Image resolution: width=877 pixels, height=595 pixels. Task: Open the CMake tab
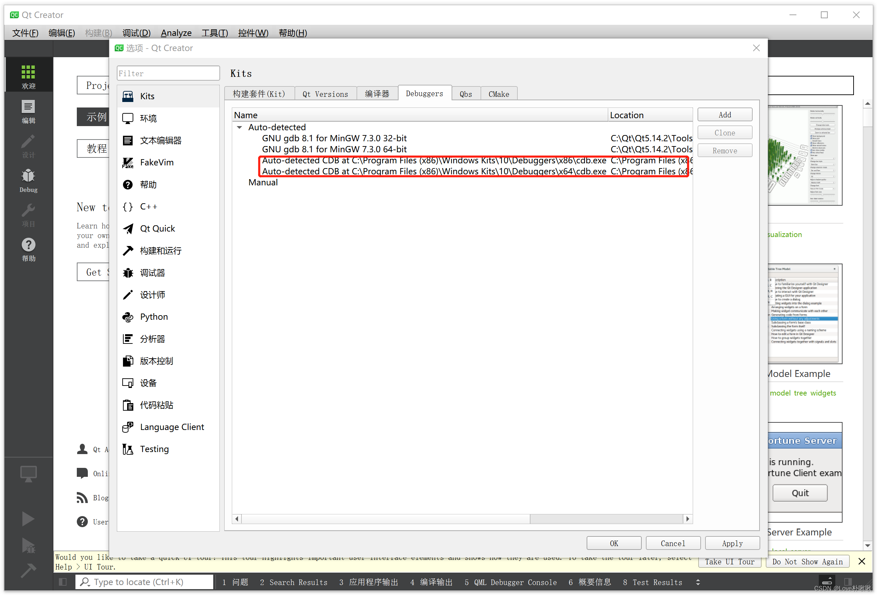point(498,94)
